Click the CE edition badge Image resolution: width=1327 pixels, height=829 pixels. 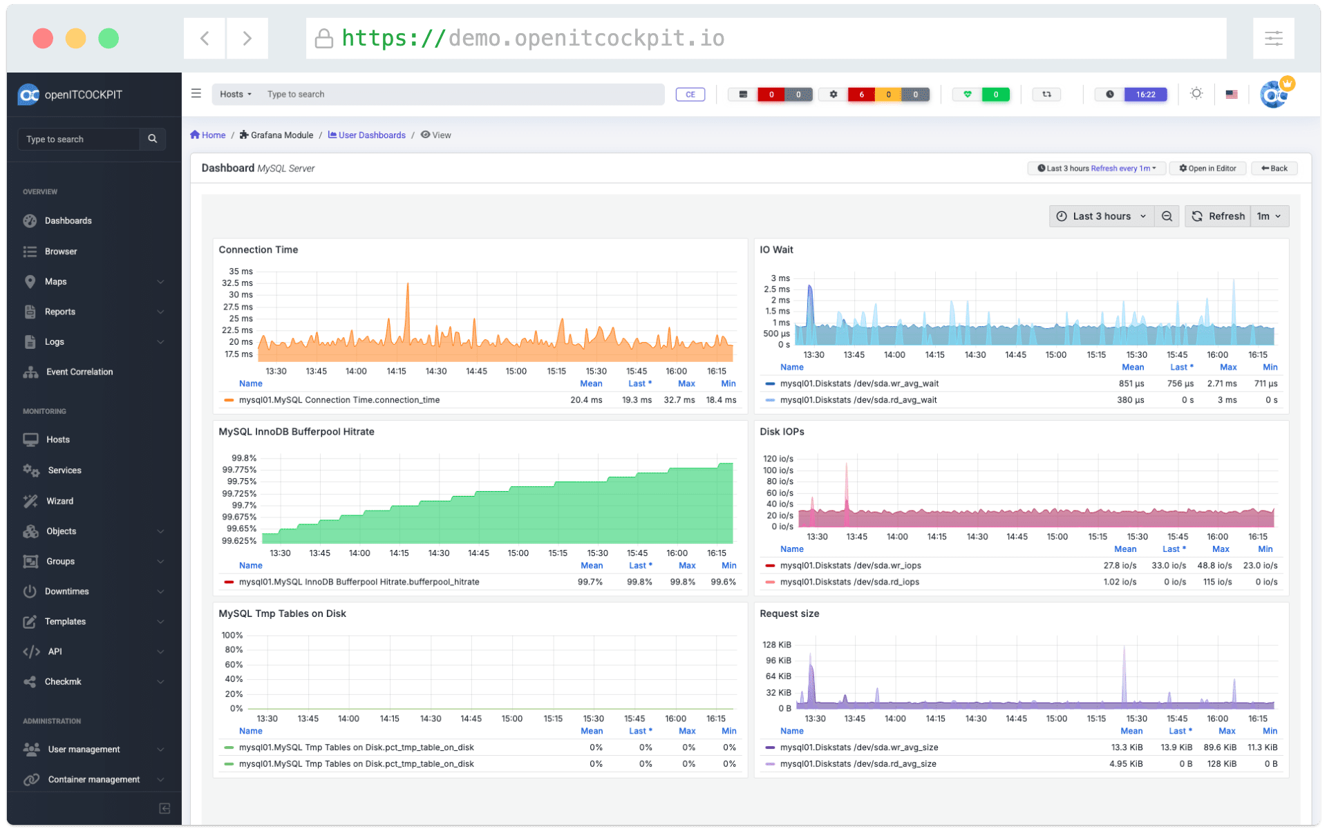[x=690, y=95]
